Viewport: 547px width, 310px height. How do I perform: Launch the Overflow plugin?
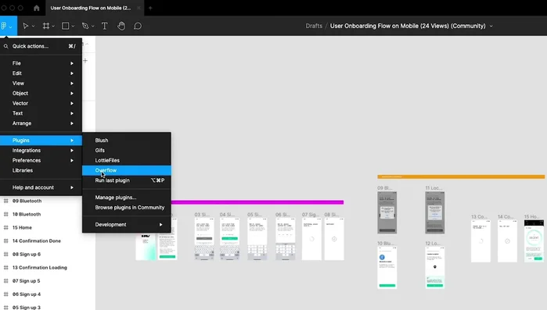tap(127, 170)
